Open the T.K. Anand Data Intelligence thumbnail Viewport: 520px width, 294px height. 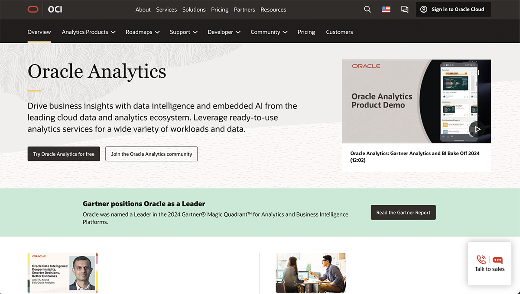click(63, 273)
